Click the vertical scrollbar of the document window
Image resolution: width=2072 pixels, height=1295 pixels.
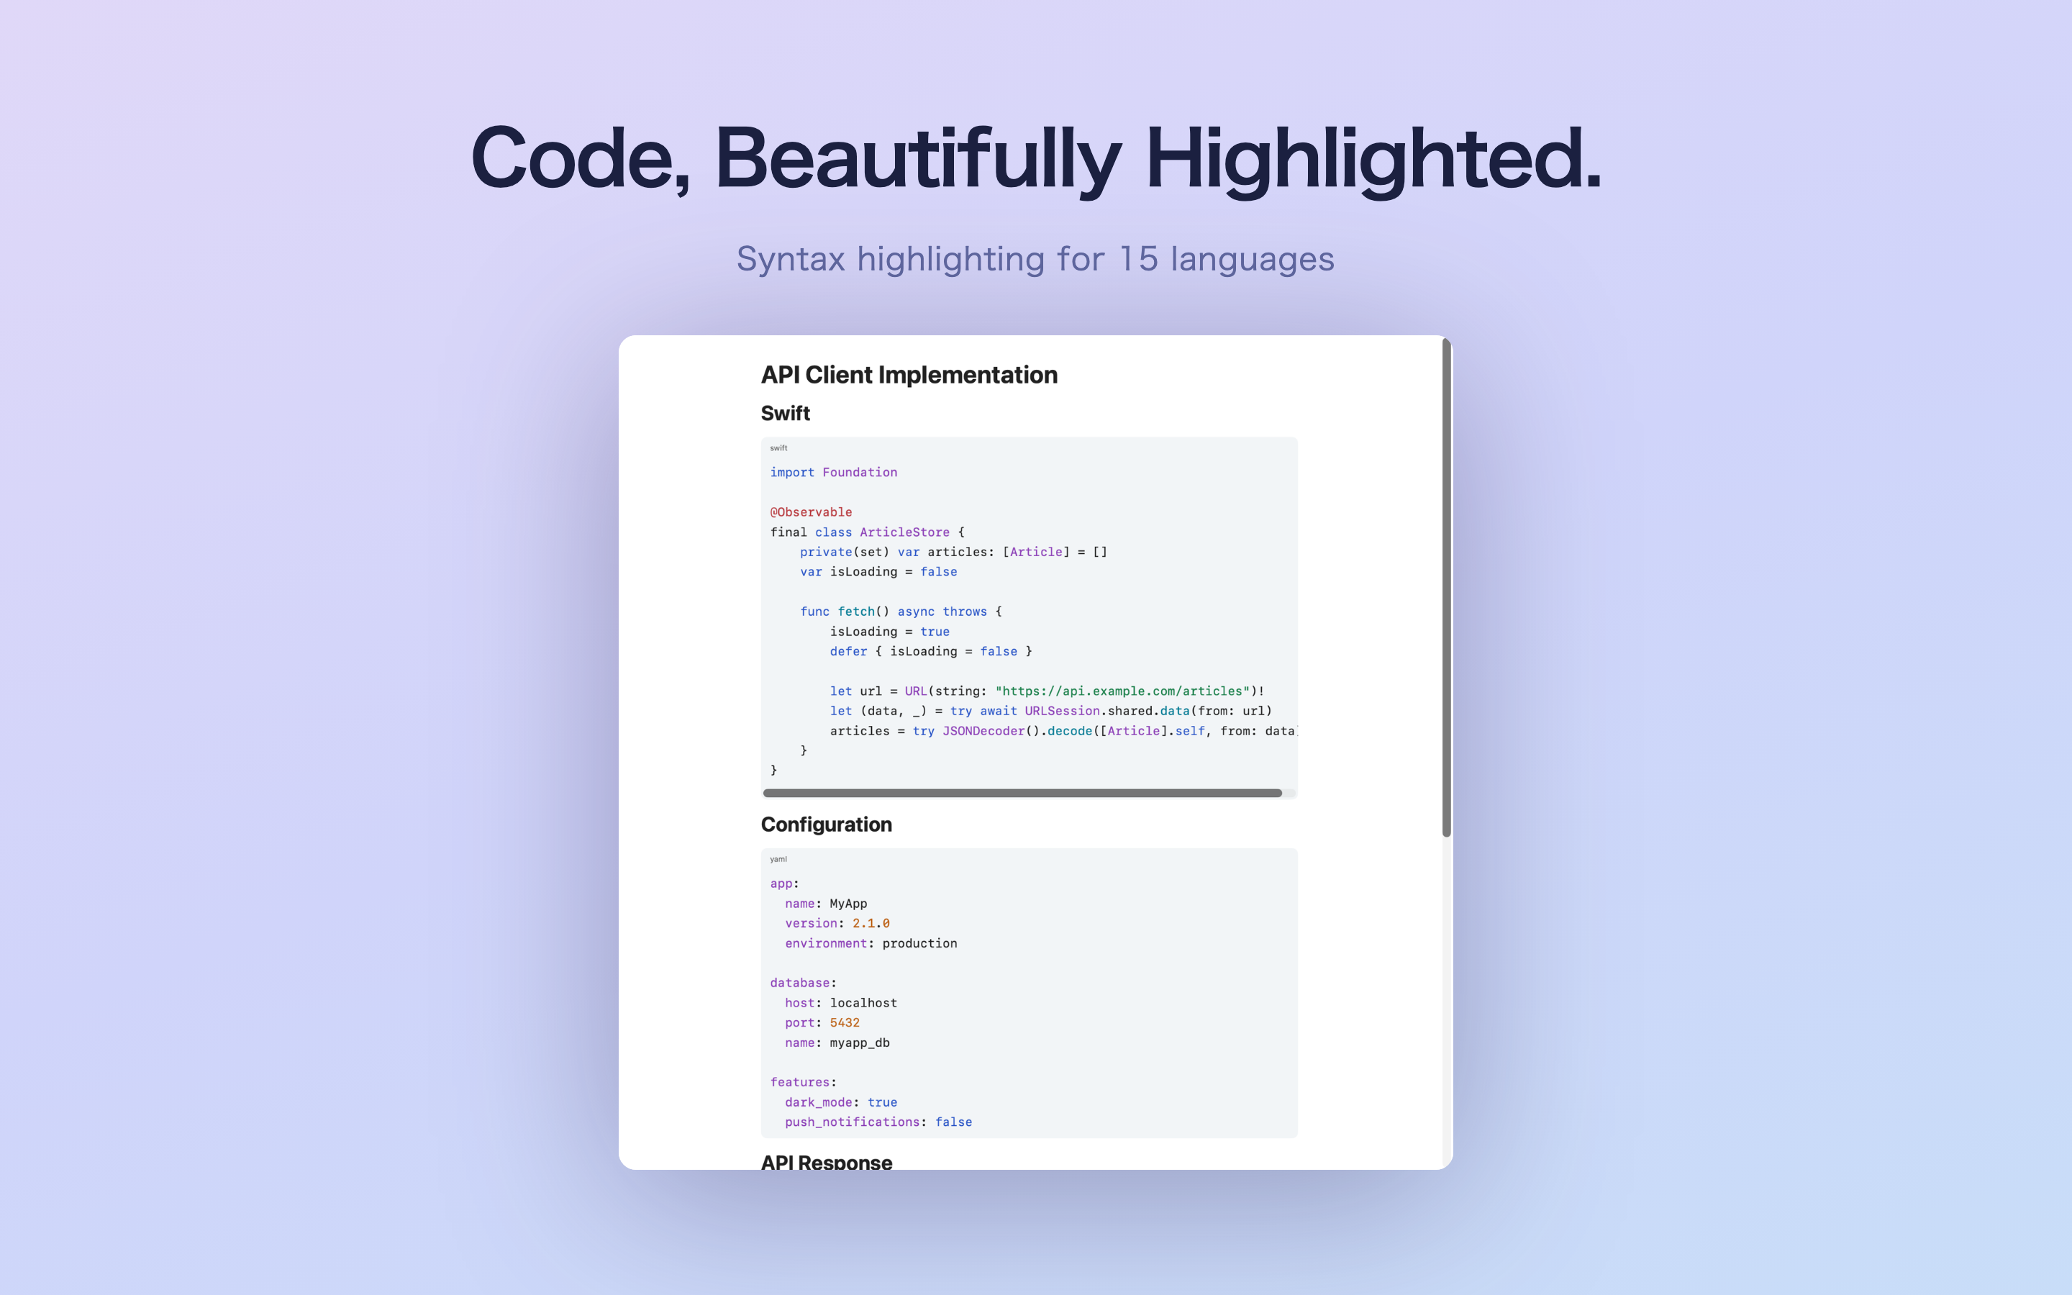coord(1446,588)
